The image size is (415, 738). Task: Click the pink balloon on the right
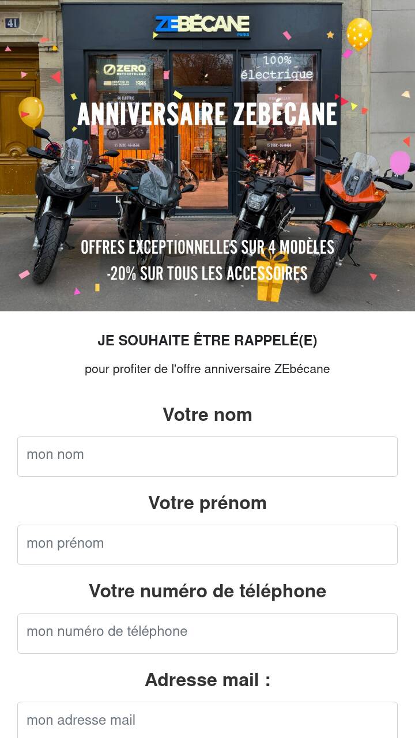click(x=399, y=163)
